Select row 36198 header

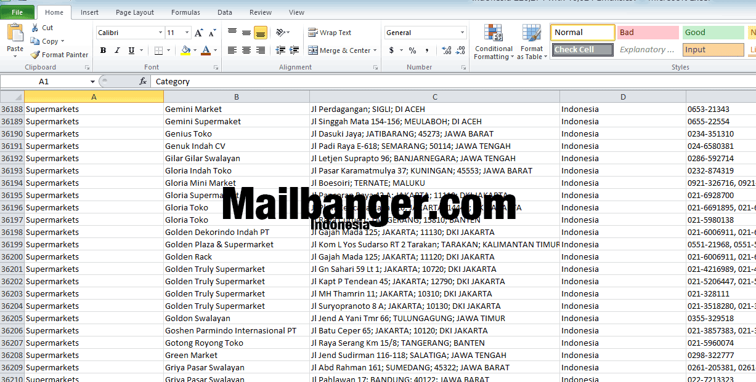(x=12, y=232)
